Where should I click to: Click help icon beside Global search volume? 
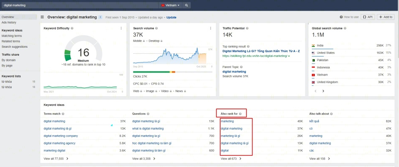pyautogui.click(x=345, y=29)
